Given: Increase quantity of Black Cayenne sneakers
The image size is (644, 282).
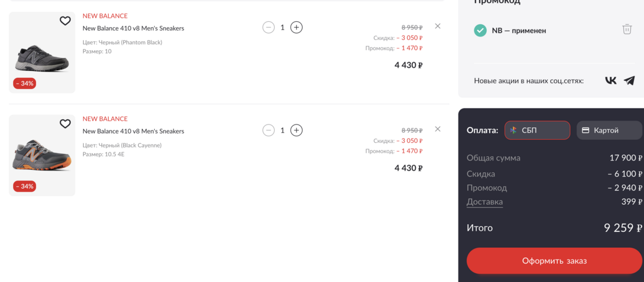Looking at the screenshot, I should click(297, 130).
